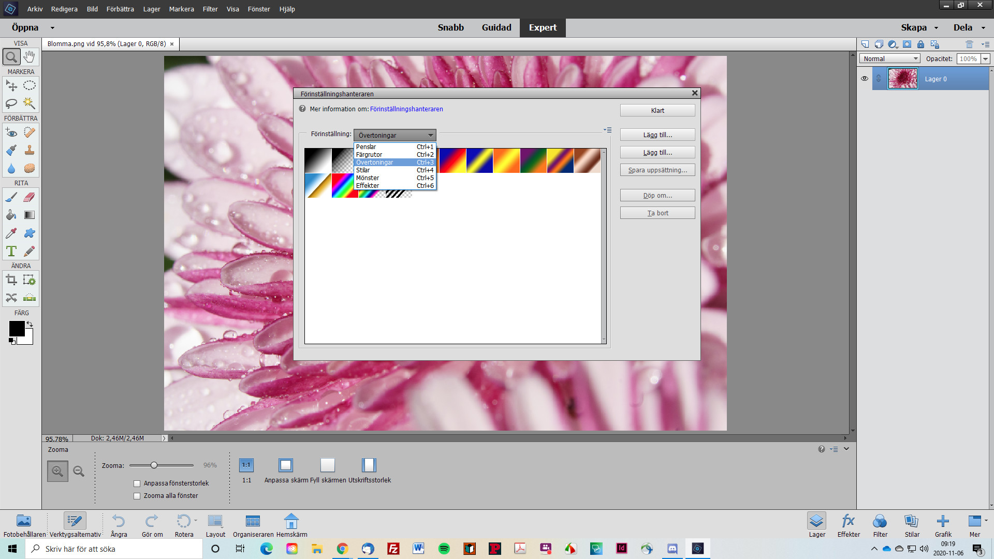The height and width of the screenshot is (559, 994).
Task: Select the Type tool
Action: [11, 251]
